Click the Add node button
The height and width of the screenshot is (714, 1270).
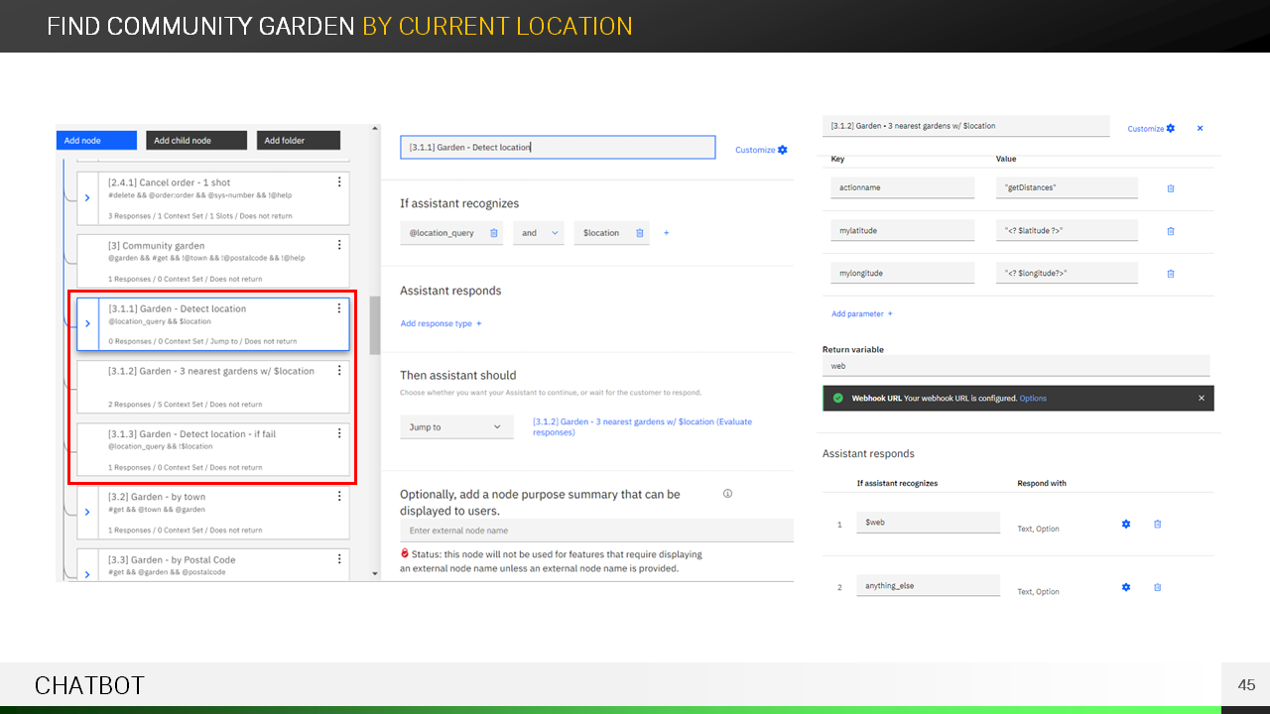point(96,141)
